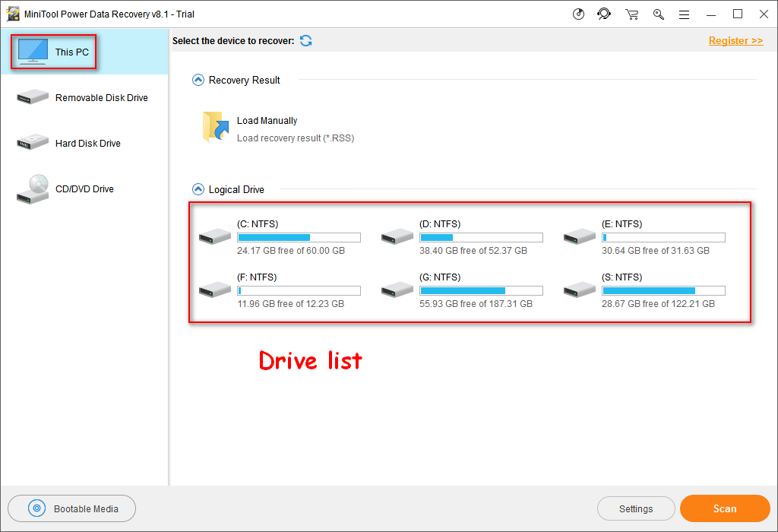Close the MiniTool window
The height and width of the screenshot is (532, 778).
click(764, 14)
